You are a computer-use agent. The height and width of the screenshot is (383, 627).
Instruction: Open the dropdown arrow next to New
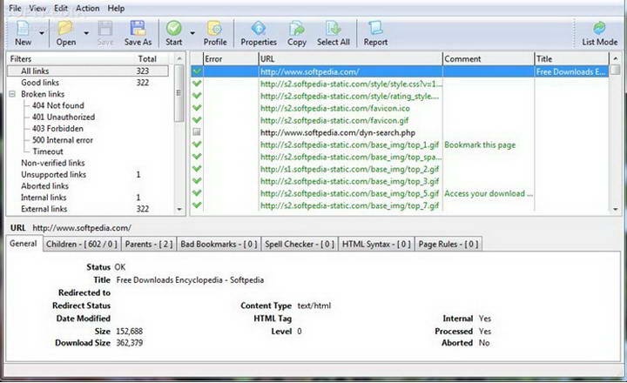click(41, 33)
